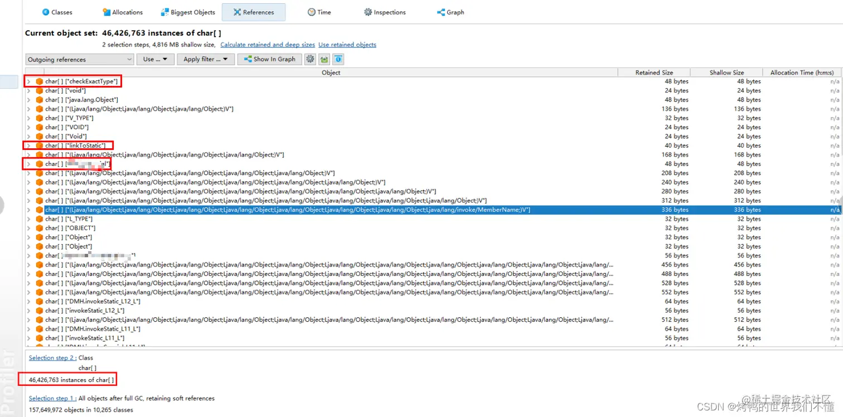Click "157,649,972 objects in 10,265 classes" text
Image resolution: width=843 pixels, height=417 pixels.
pos(81,410)
